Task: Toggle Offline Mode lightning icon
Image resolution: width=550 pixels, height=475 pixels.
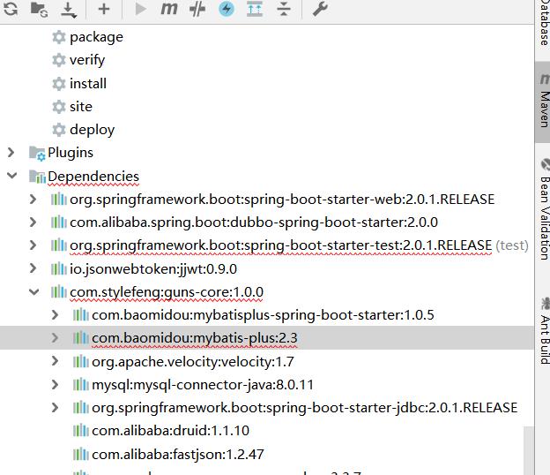Action: click(227, 9)
